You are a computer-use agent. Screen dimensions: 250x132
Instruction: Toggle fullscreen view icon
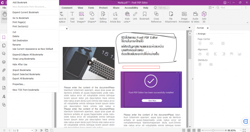(x=244, y=130)
